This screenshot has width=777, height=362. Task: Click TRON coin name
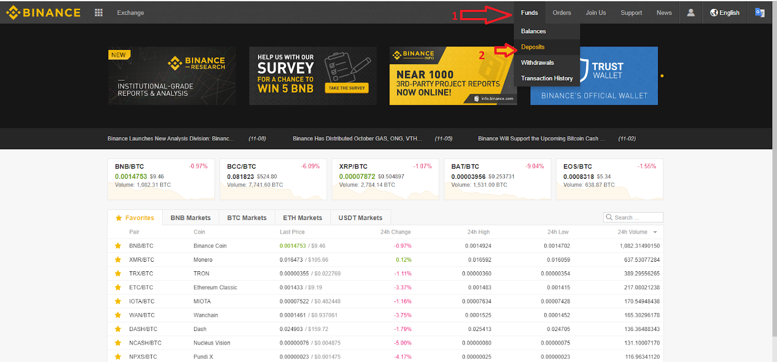point(201,273)
